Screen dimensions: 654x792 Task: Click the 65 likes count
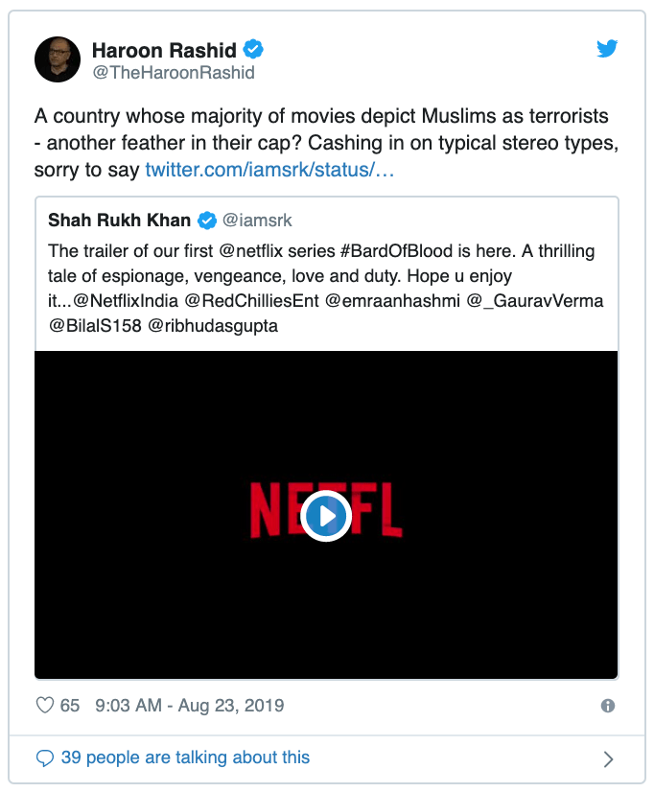[70, 705]
